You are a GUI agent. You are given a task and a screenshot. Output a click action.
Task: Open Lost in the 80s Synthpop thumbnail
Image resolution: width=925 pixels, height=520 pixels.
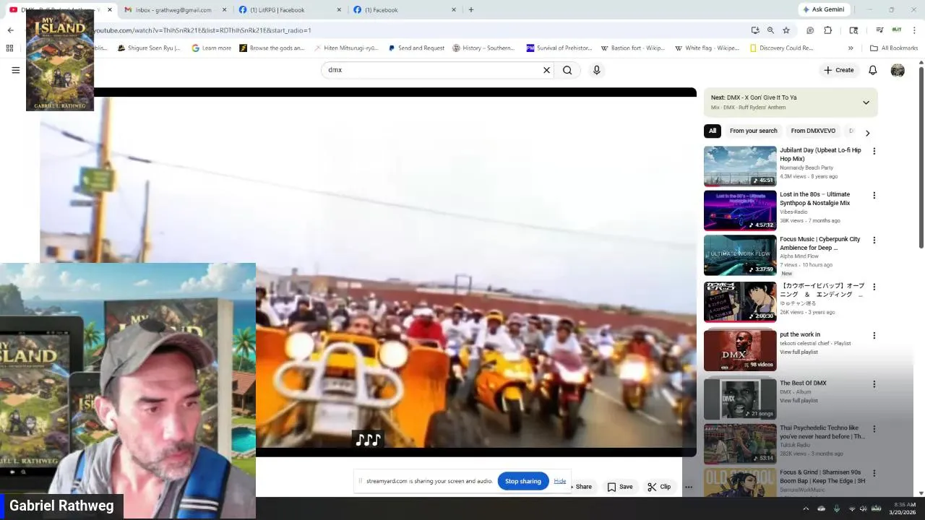point(740,210)
